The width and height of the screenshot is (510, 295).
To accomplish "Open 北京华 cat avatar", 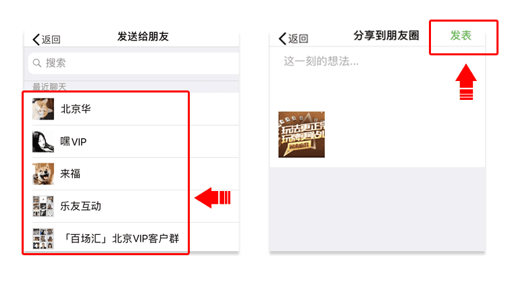I will [x=43, y=109].
